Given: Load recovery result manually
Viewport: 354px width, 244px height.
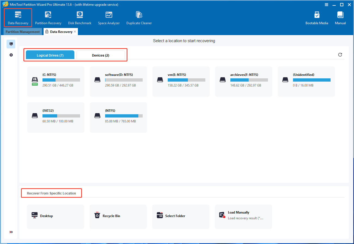Looking at the screenshot, I should click(243, 217).
